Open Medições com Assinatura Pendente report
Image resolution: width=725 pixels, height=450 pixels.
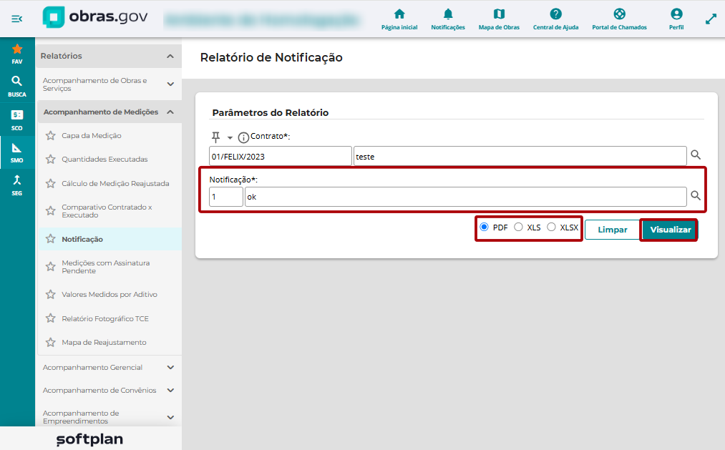pyautogui.click(x=106, y=267)
